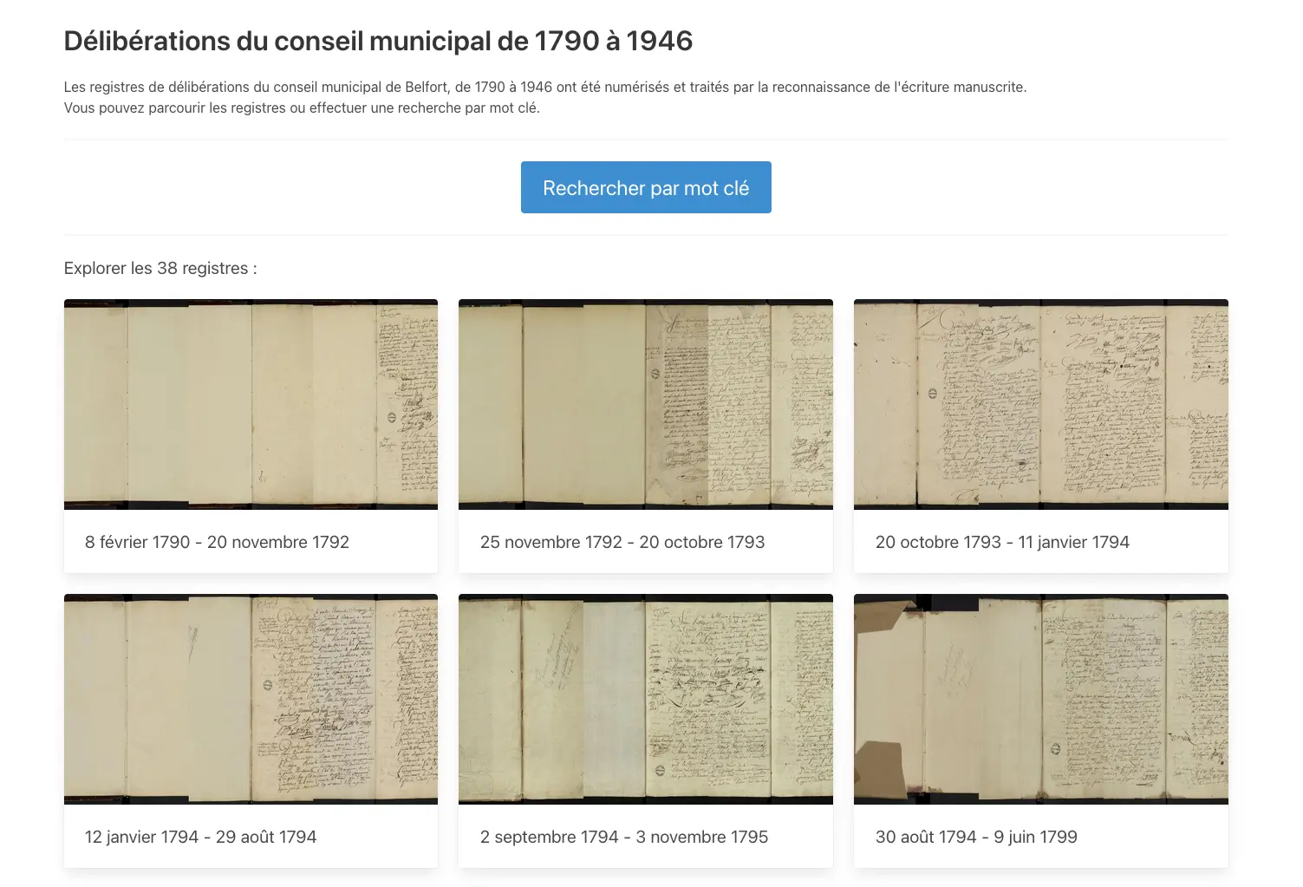Click the divider line above the search button

tap(646, 140)
